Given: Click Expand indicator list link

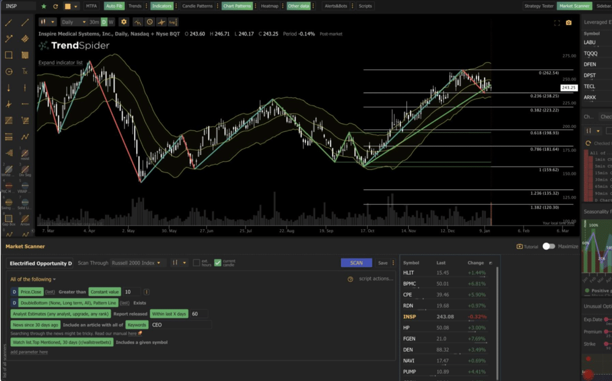Looking at the screenshot, I should 61,62.
